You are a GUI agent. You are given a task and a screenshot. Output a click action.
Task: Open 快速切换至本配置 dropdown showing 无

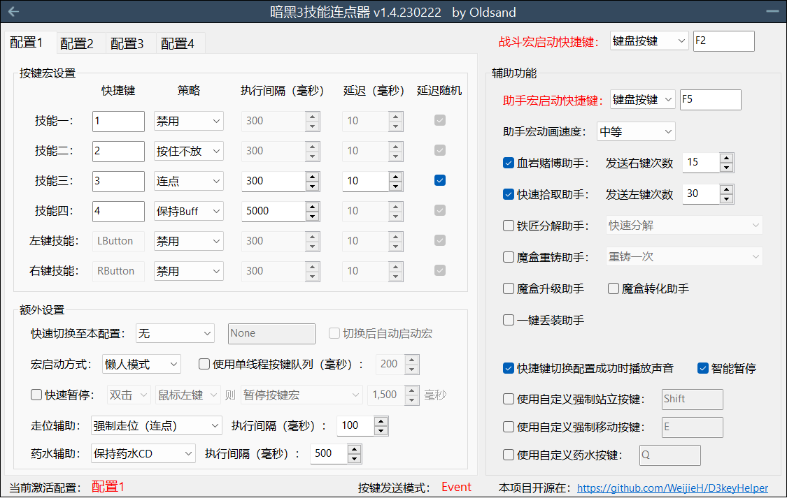coord(175,334)
